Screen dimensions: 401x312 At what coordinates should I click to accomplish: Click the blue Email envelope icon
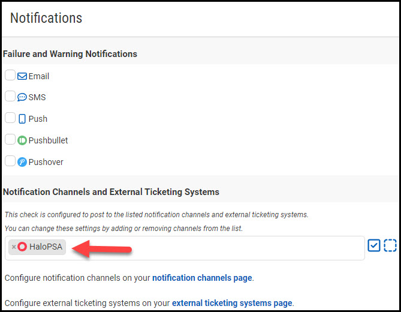coord(22,76)
